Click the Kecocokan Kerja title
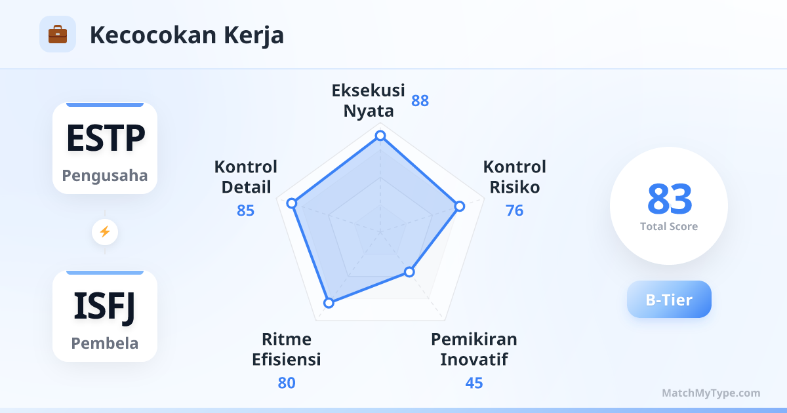This screenshot has height=413, width=787. 187,35
